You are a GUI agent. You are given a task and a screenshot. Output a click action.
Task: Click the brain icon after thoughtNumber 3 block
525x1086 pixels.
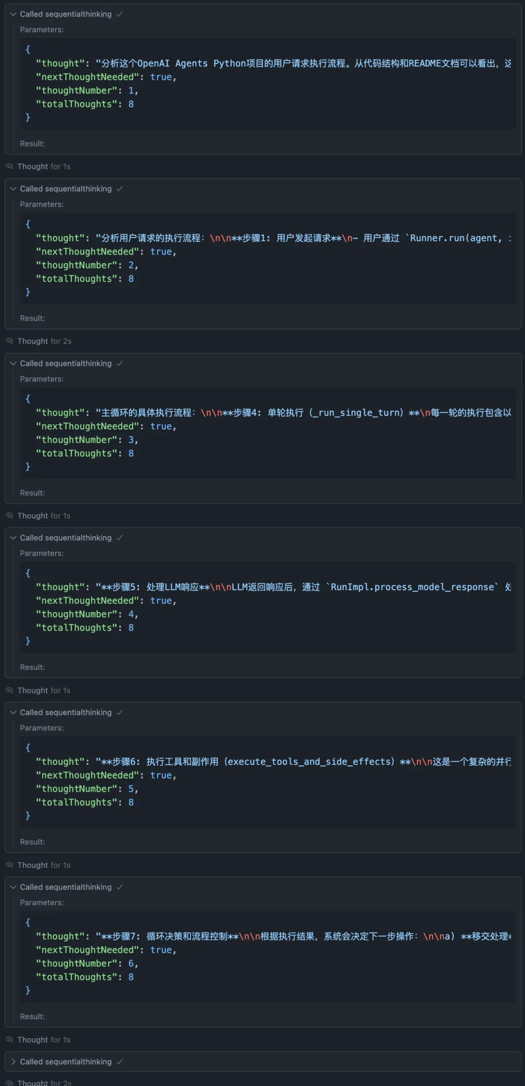10,516
